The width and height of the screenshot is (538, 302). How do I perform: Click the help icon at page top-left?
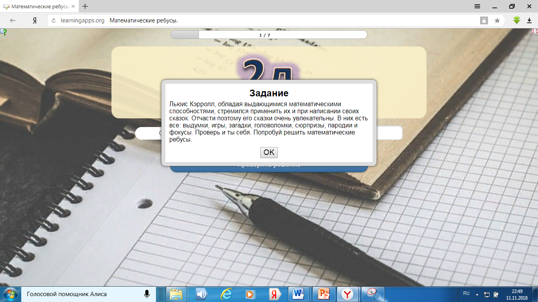coord(3,32)
